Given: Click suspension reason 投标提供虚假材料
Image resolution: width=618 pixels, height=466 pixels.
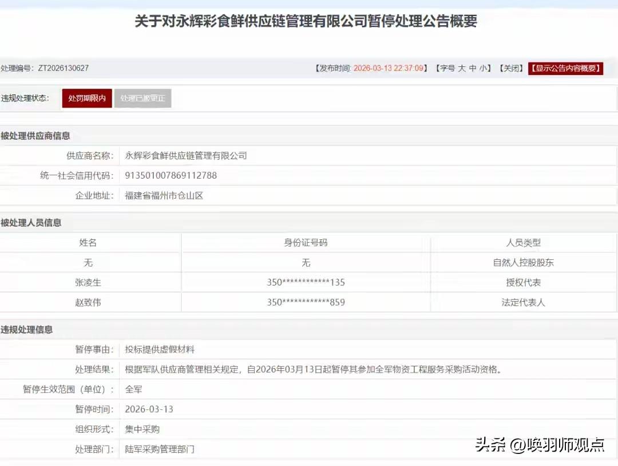Looking at the screenshot, I should 160,349.
